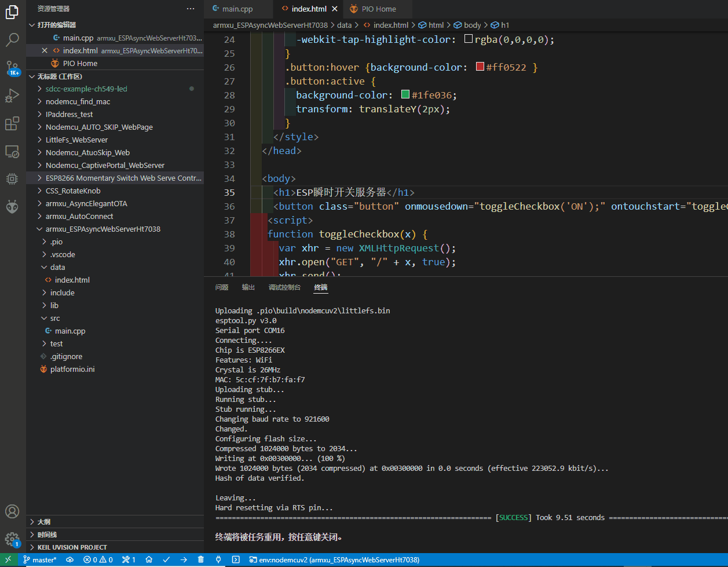Image resolution: width=728 pixels, height=567 pixels.
Task: Click PlatformIO Build checkmark icon
Action: 166,560
